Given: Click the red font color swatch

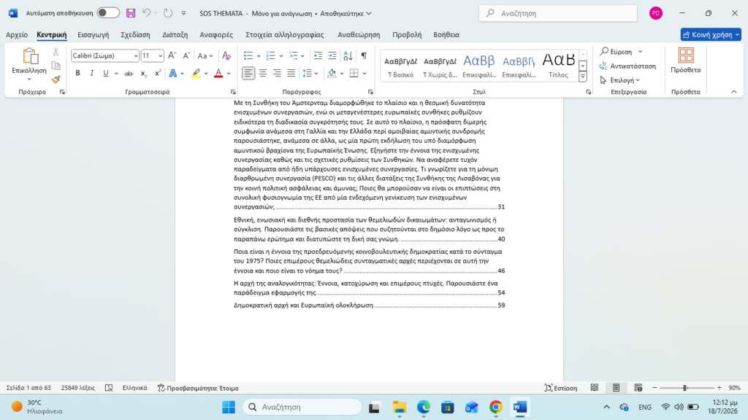Looking at the screenshot, I should click(218, 74).
